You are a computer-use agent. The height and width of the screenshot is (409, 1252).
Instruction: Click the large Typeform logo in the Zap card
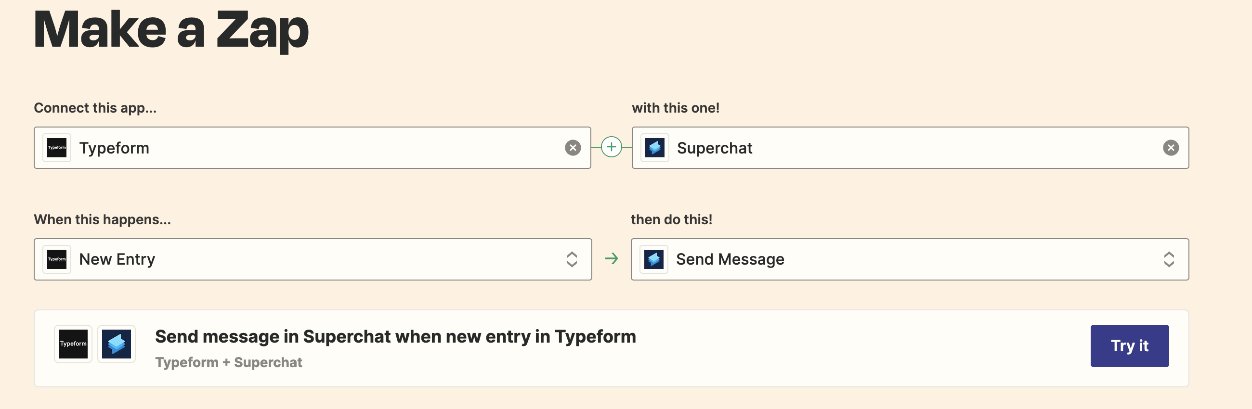tap(73, 344)
